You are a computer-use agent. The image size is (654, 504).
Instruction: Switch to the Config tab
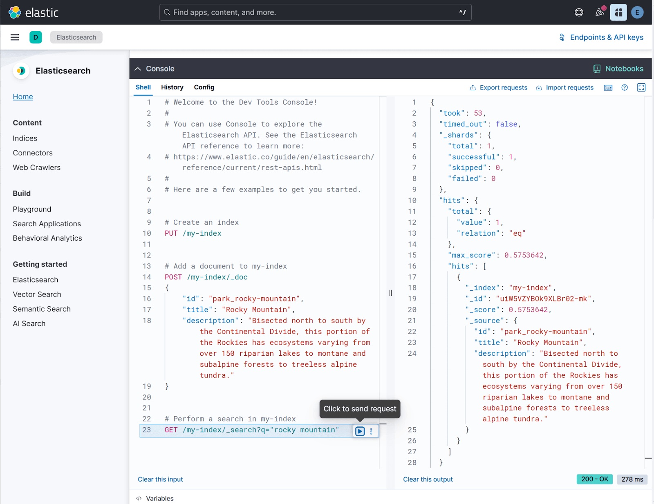[x=204, y=87]
